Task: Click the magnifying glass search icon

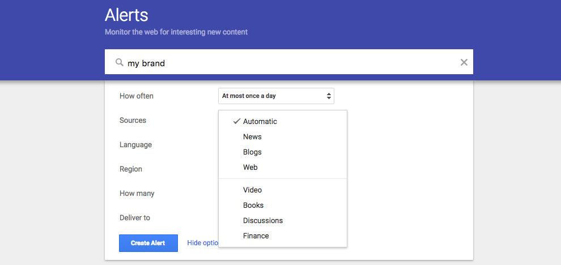Action: [120, 63]
